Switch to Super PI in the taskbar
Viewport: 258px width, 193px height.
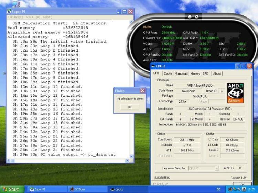46,189
